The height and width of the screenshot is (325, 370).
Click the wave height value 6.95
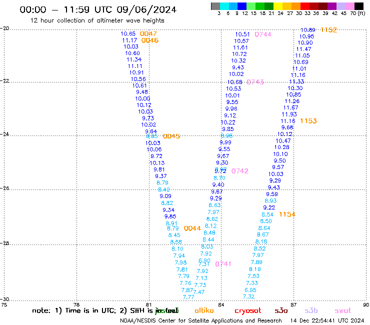tap(250, 290)
